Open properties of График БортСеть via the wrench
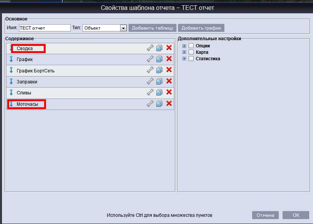 click(x=150, y=70)
